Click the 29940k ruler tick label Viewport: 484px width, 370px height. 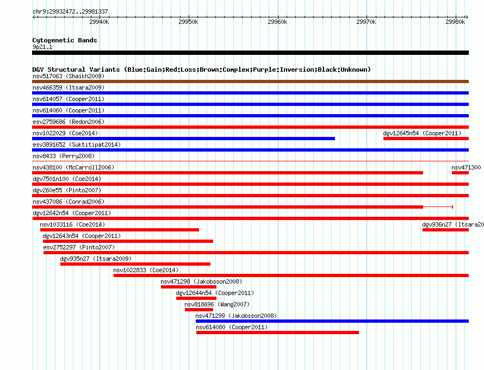(99, 22)
